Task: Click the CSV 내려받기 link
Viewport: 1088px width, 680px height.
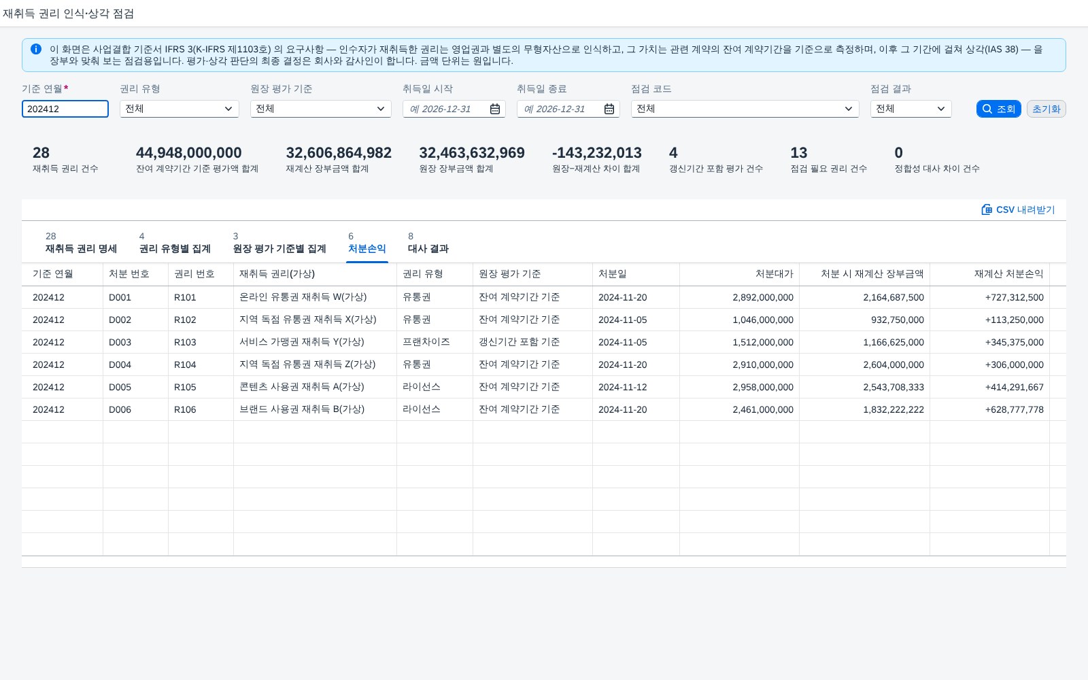Action: tap(1018, 209)
